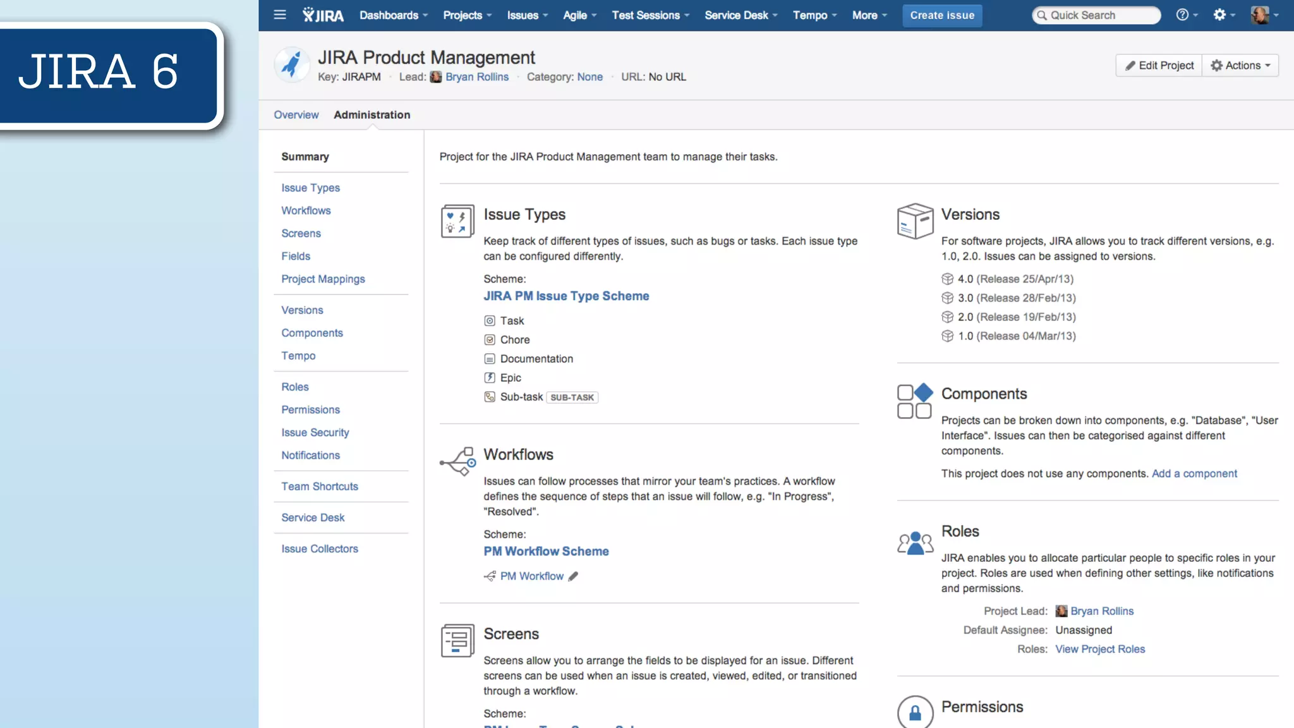
Task: Expand the Projects dropdown menu
Action: 467,15
